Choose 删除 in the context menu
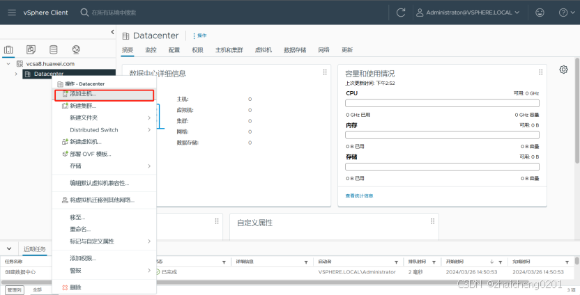This screenshot has width=580, height=295. click(105, 287)
